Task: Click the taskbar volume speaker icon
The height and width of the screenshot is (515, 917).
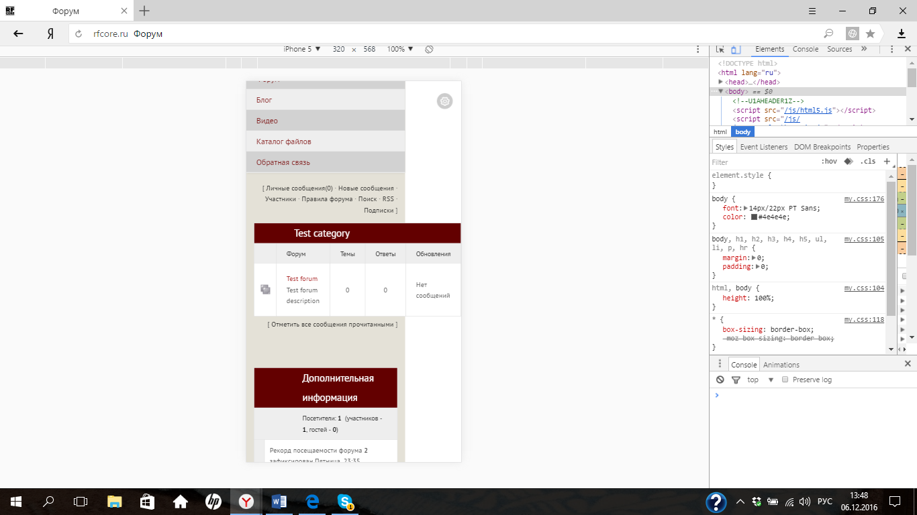Action: [x=804, y=502]
